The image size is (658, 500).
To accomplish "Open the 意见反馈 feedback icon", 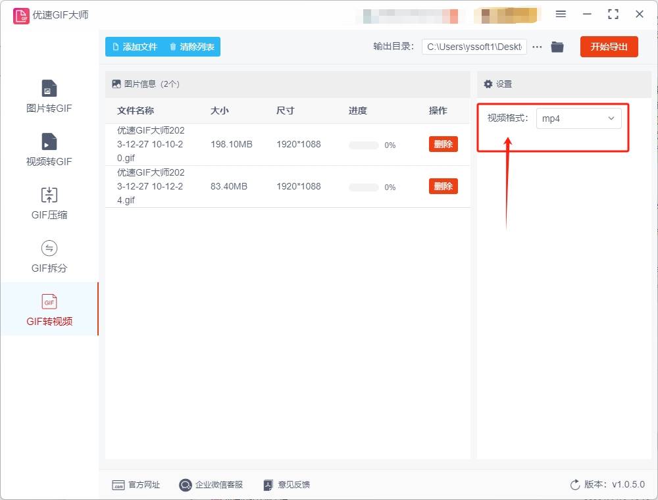I will click(286, 485).
